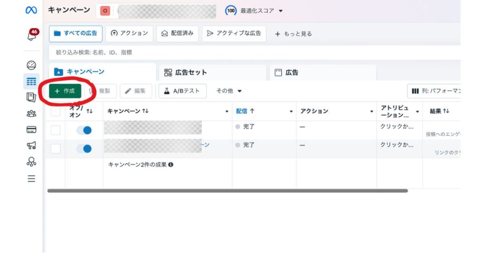The image size is (486, 255).
Task: Check the select-all checkbox in table header
Action: point(56,112)
